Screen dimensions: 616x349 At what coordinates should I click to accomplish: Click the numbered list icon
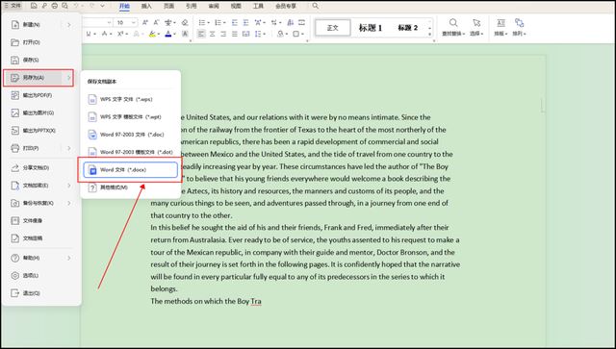point(218,23)
